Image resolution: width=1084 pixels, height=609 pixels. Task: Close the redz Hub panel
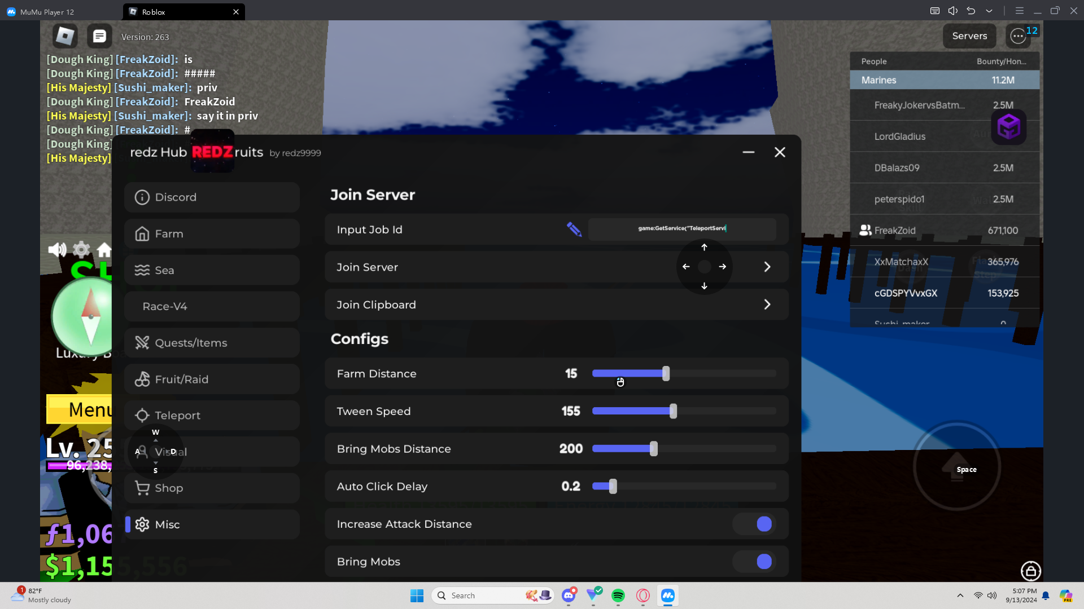780,152
